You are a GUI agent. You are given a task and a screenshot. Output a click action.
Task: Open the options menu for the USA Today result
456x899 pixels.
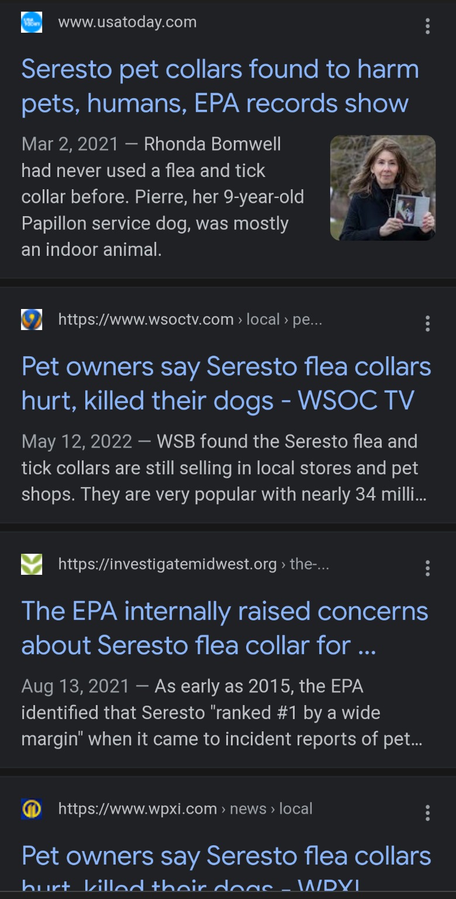point(428,26)
